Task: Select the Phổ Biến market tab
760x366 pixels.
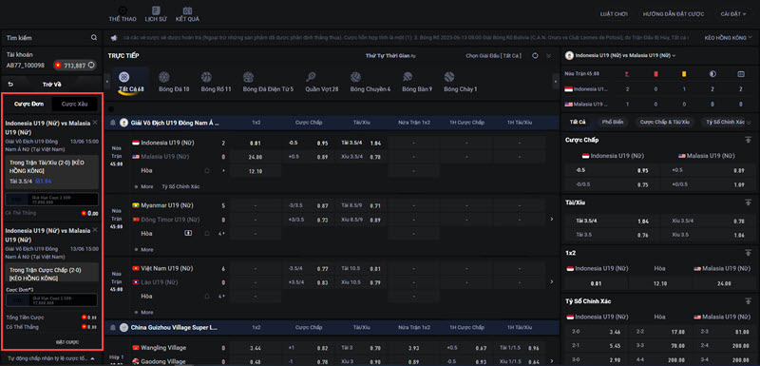Action: [613, 123]
